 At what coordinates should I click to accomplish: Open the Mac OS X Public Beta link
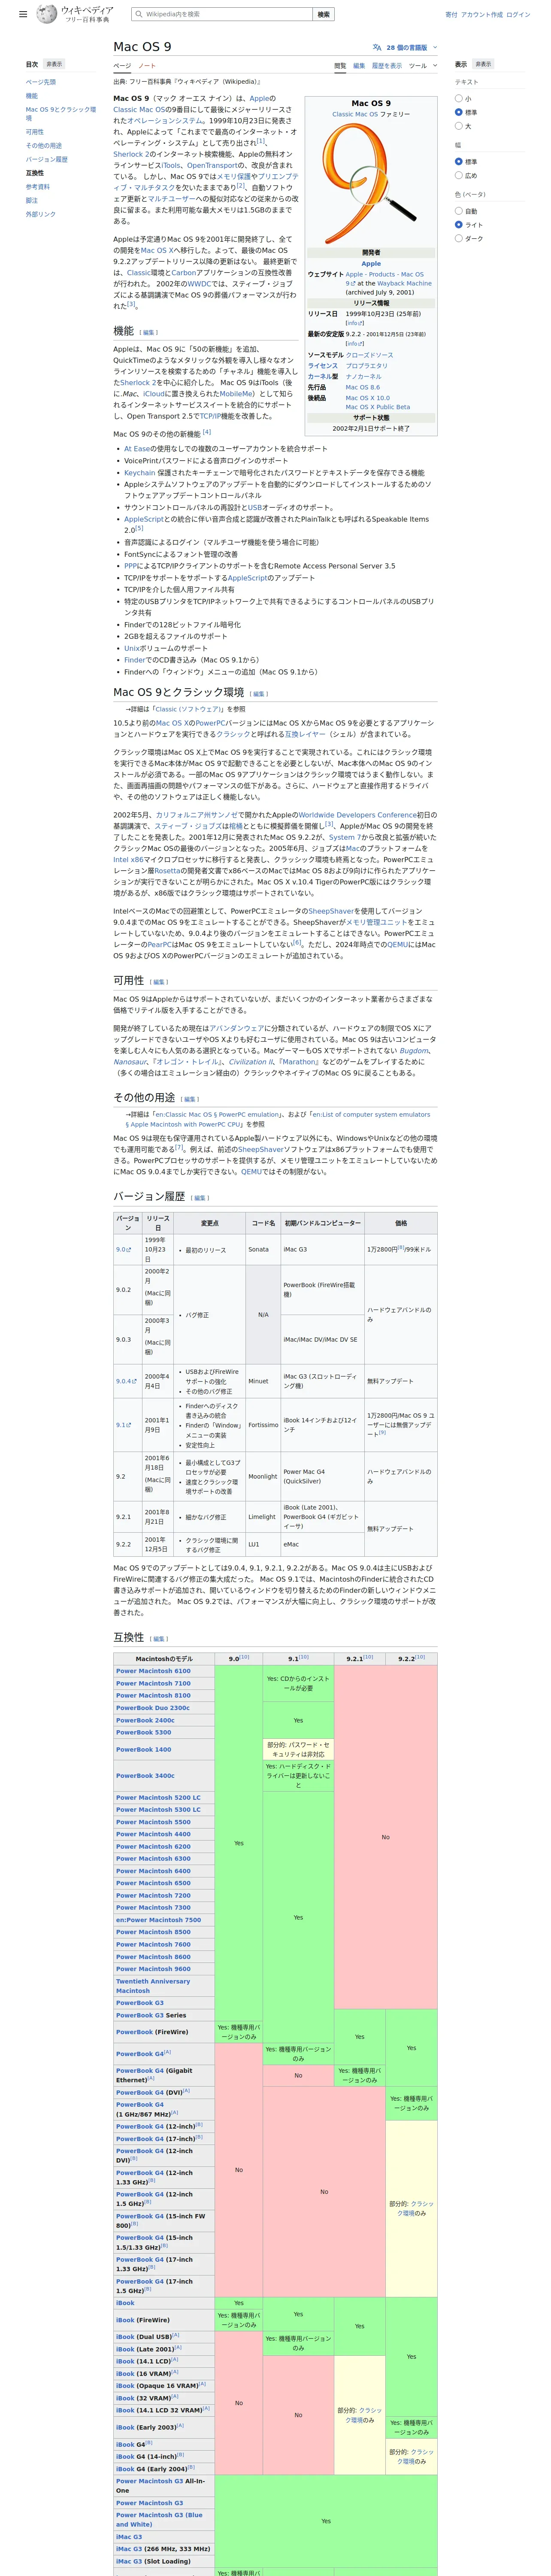[x=378, y=407]
